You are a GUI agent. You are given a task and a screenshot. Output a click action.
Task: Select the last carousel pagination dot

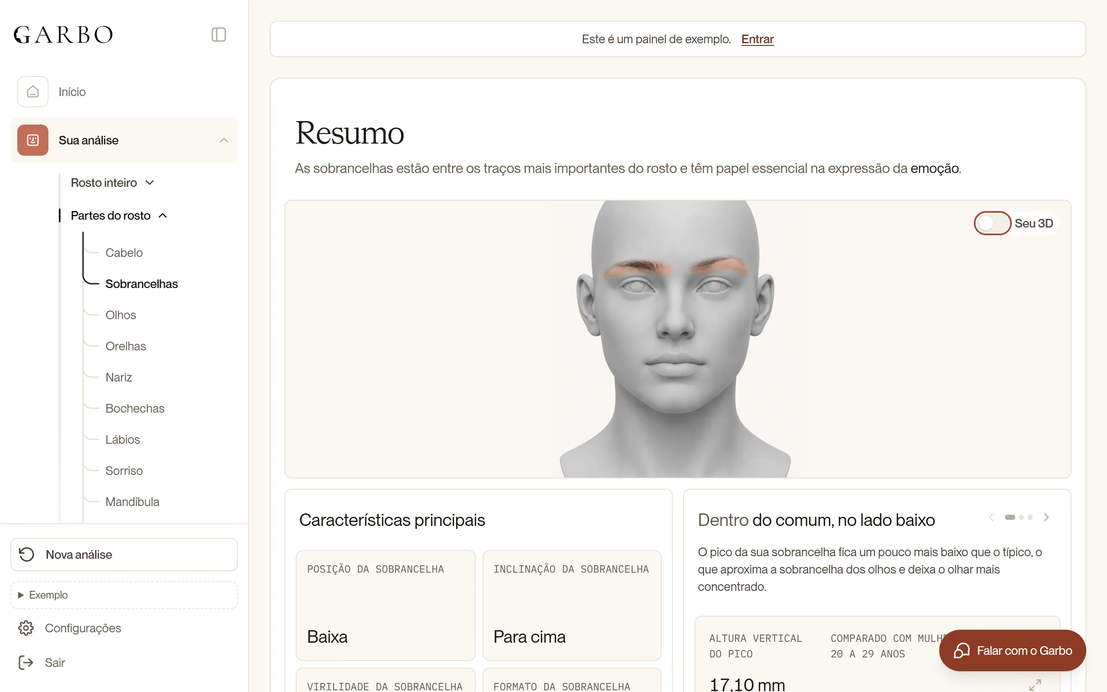[x=1030, y=517]
